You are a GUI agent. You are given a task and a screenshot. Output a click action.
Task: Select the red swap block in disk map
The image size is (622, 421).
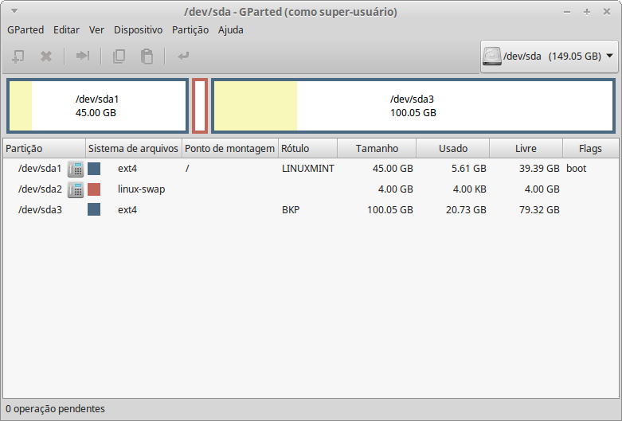point(200,106)
